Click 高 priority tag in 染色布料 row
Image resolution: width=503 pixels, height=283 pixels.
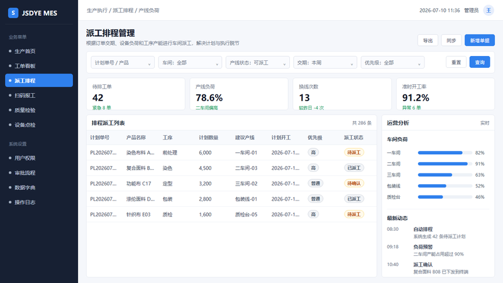coord(313,152)
